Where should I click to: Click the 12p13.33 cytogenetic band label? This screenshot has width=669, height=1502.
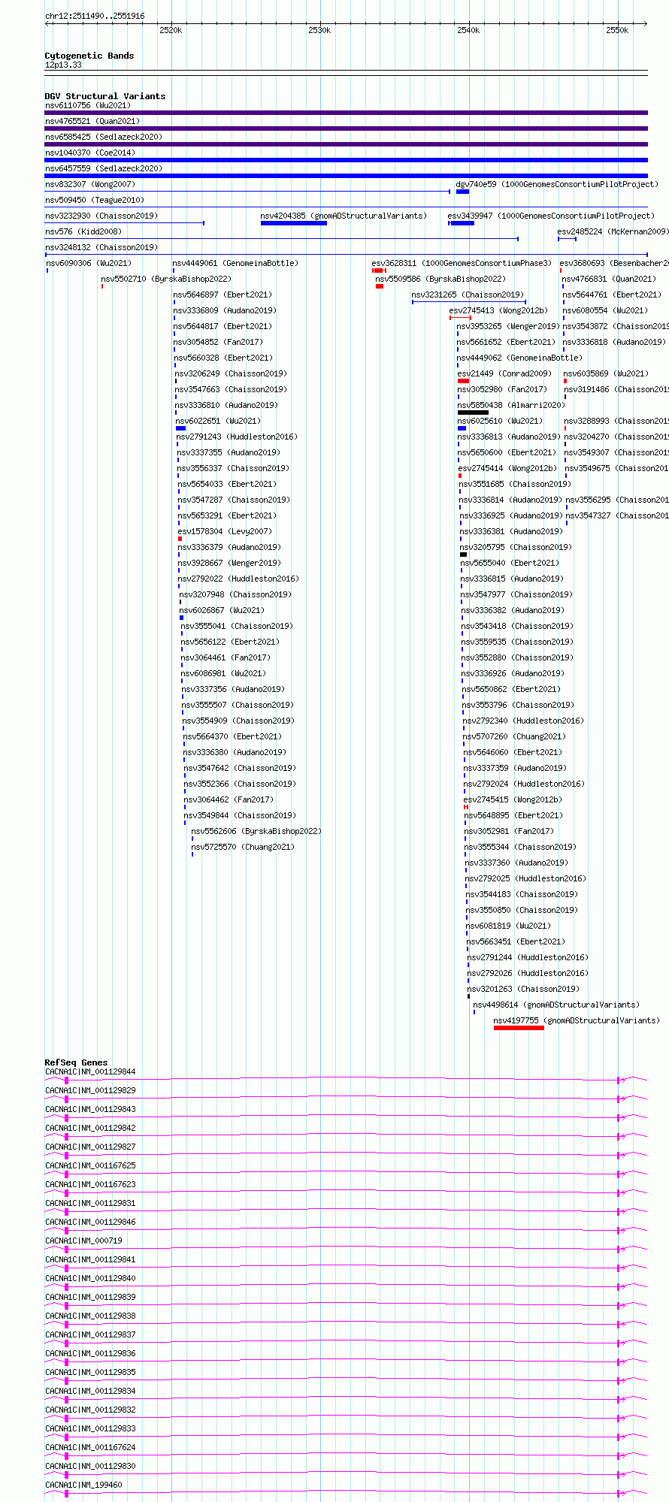(x=63, y=65)
